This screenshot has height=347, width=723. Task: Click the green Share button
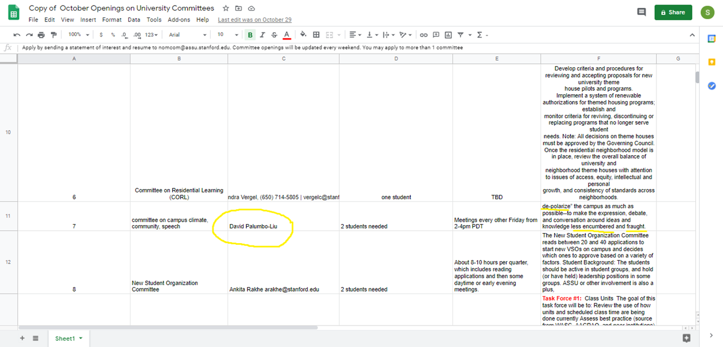pyautogui.click(x=673, y=12)
